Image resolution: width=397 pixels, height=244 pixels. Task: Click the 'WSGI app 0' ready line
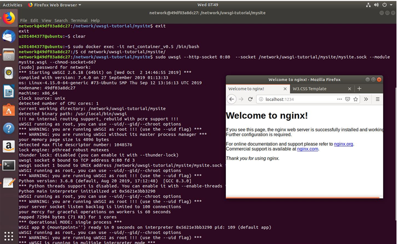tap(145, 227)
